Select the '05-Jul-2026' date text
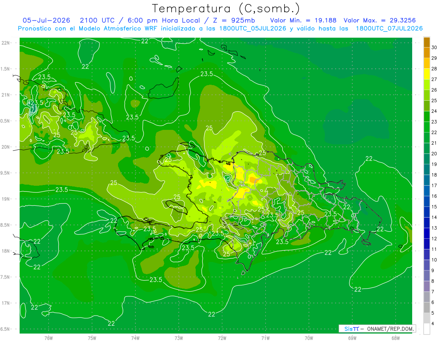This screenshot has height=343, width=444. 47,20
